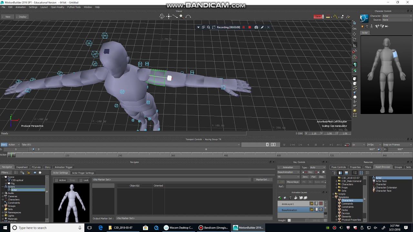Activate the translate tool in side toolbar
This screenshot has height=232, width=413.
coord(355,34)
